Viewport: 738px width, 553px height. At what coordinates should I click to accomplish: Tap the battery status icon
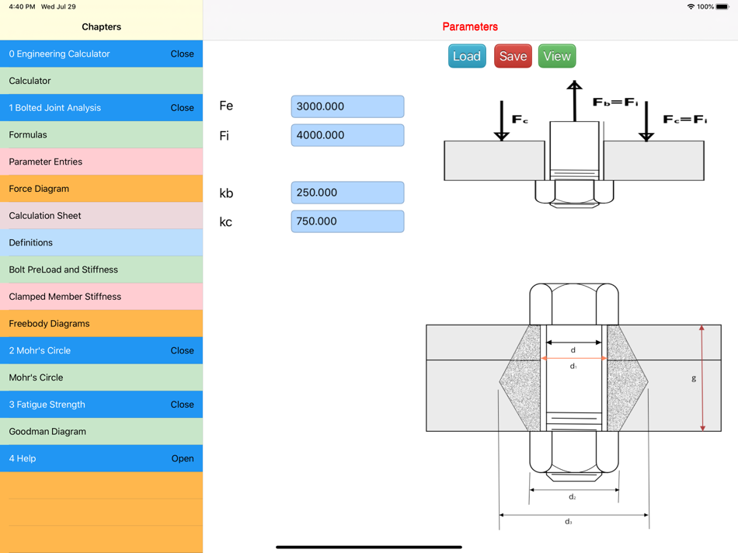click(722, 6)
